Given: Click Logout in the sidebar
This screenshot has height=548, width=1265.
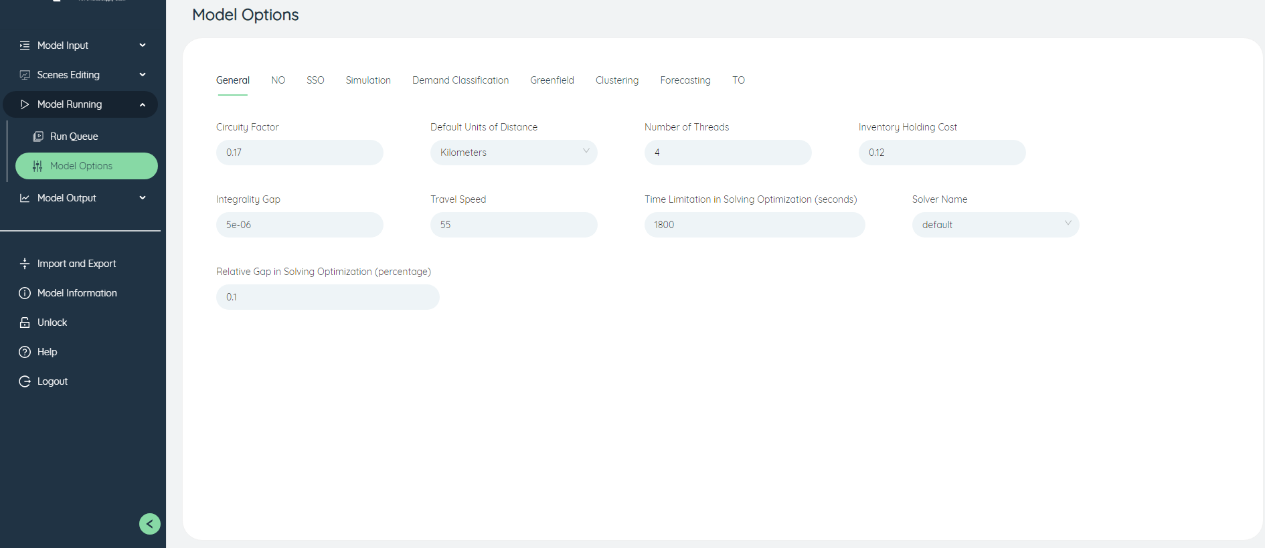Looking at the screenshot, I should click(52, 381).
